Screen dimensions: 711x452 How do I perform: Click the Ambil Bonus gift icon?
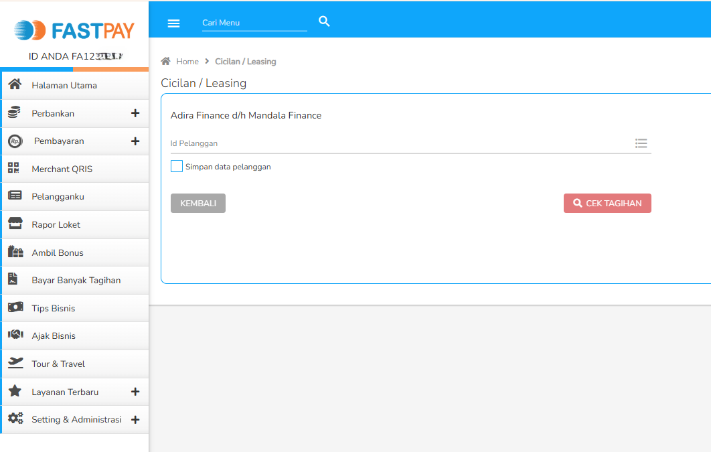click(15, 252)
